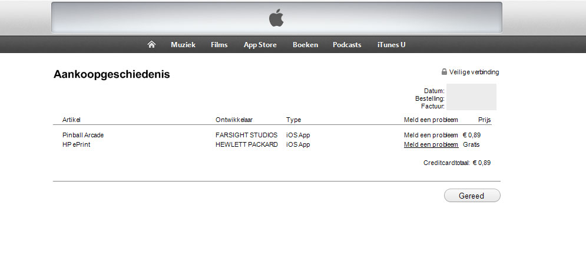Screen dimensions: 586x277
Task: Click the Type column header
Action: [293, 120]
